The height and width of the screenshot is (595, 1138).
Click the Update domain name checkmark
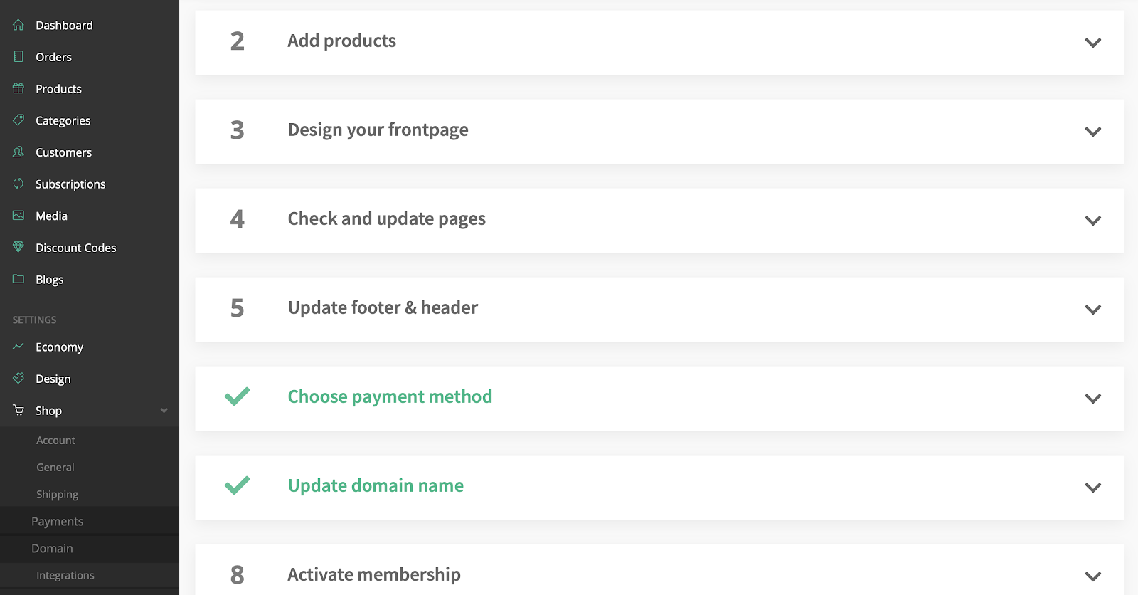pos(237,485)
